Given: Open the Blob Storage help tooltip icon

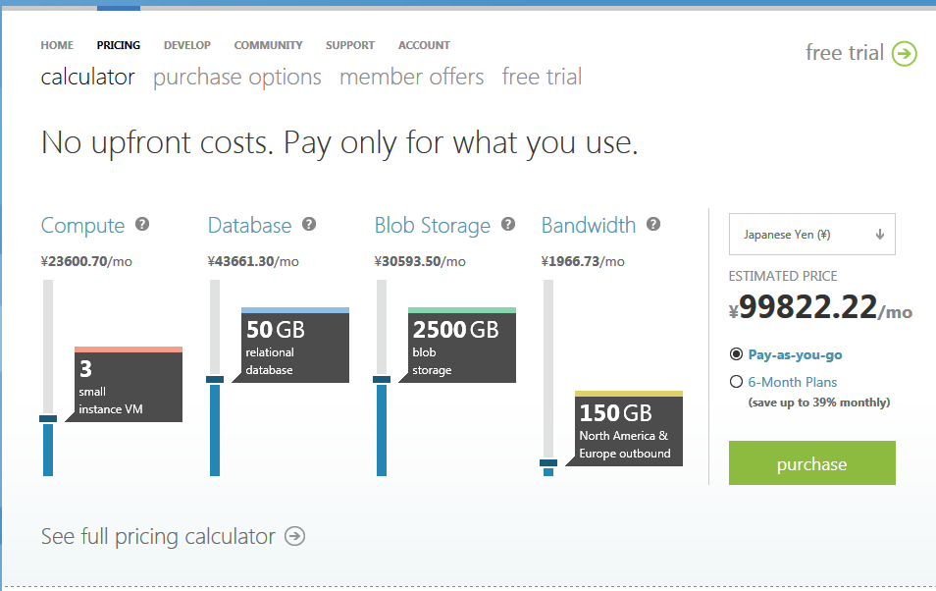Looking at the screenshot, I should 508,225.
